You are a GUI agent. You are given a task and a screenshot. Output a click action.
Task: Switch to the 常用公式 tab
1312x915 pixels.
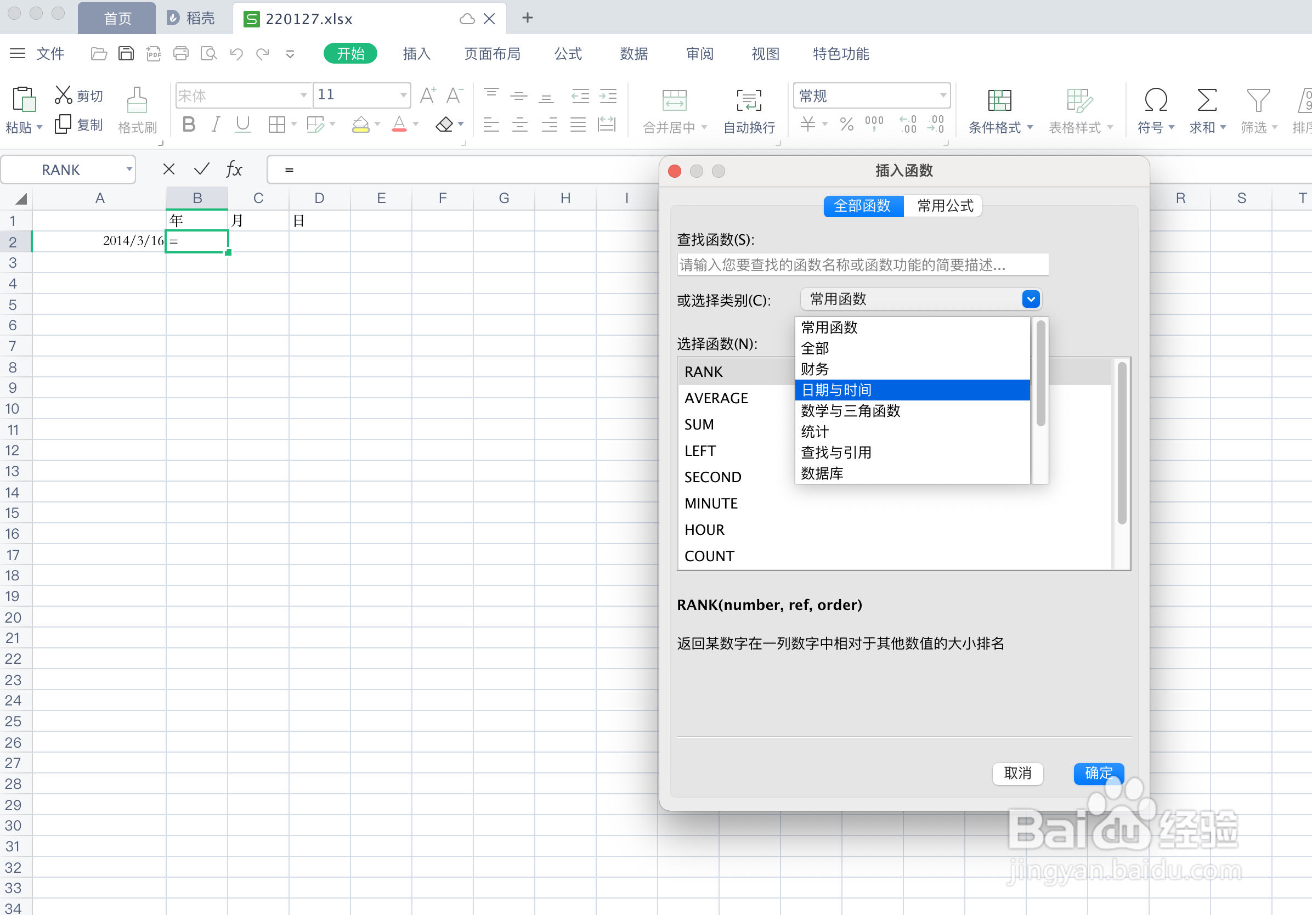coord(945,206)
